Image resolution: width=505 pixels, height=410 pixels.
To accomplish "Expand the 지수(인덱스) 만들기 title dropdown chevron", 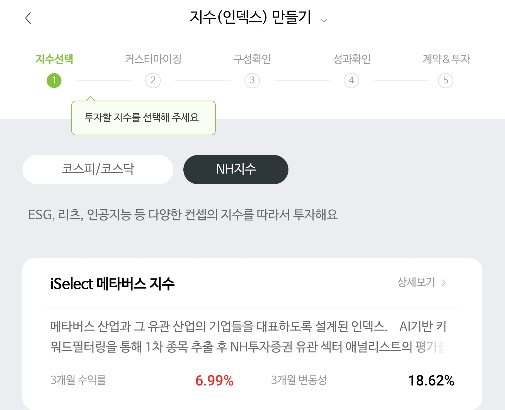I will point(324,20).
